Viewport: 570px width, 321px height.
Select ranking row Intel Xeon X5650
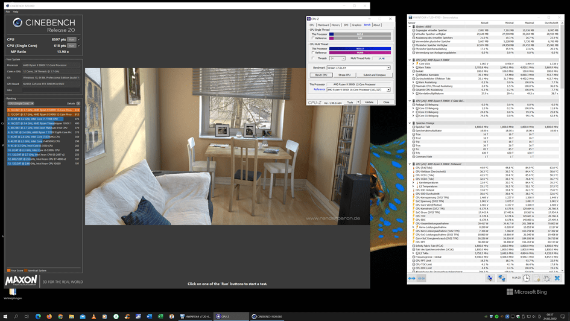43,164
